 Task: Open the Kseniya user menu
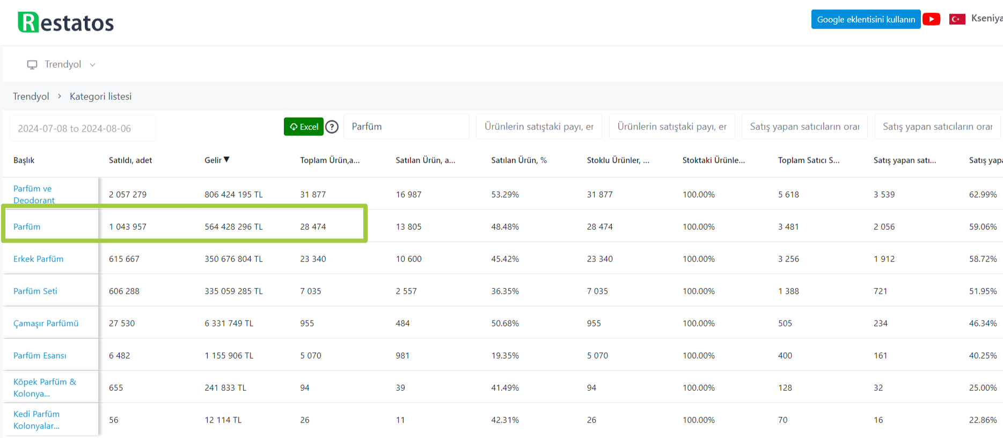tap(986, 18)
